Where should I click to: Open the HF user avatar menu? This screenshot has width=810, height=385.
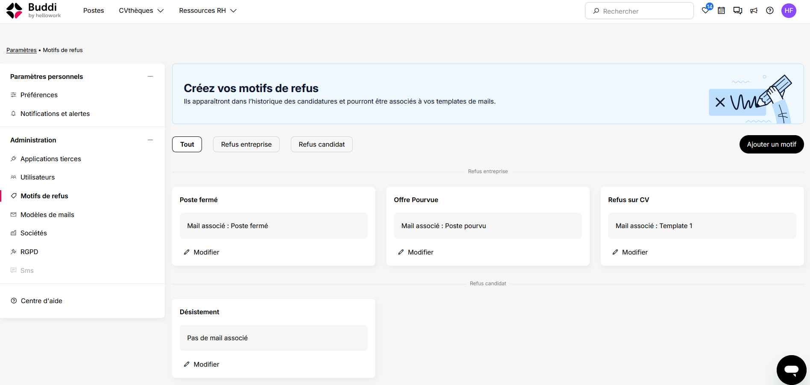coord(789,11)
